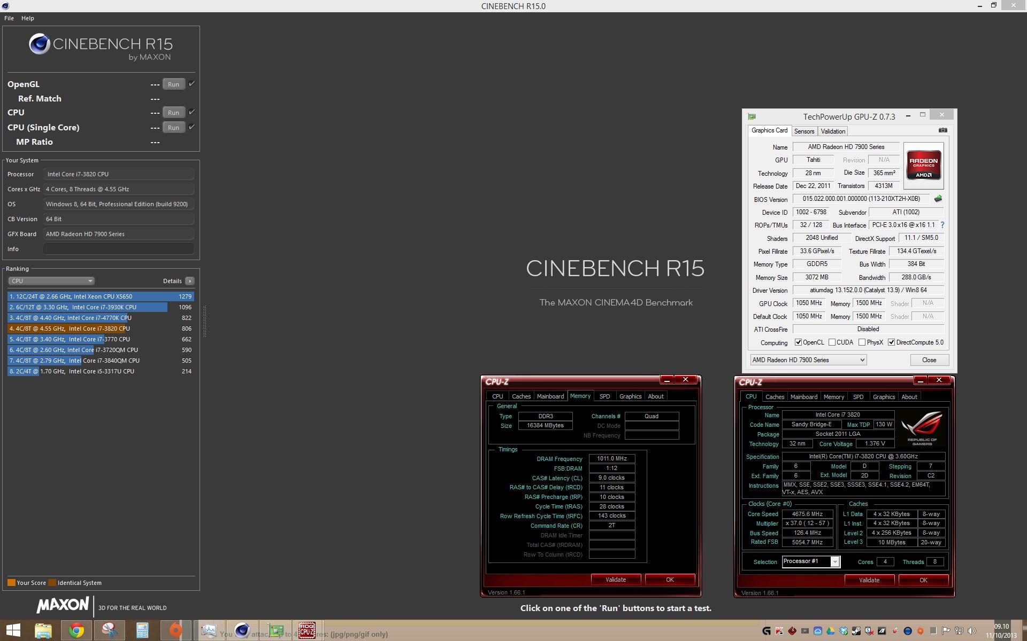Open the Cinebench Help menu
This screenshot has height=641, width=1027.
pyautogui.click(x=27, y=18)
